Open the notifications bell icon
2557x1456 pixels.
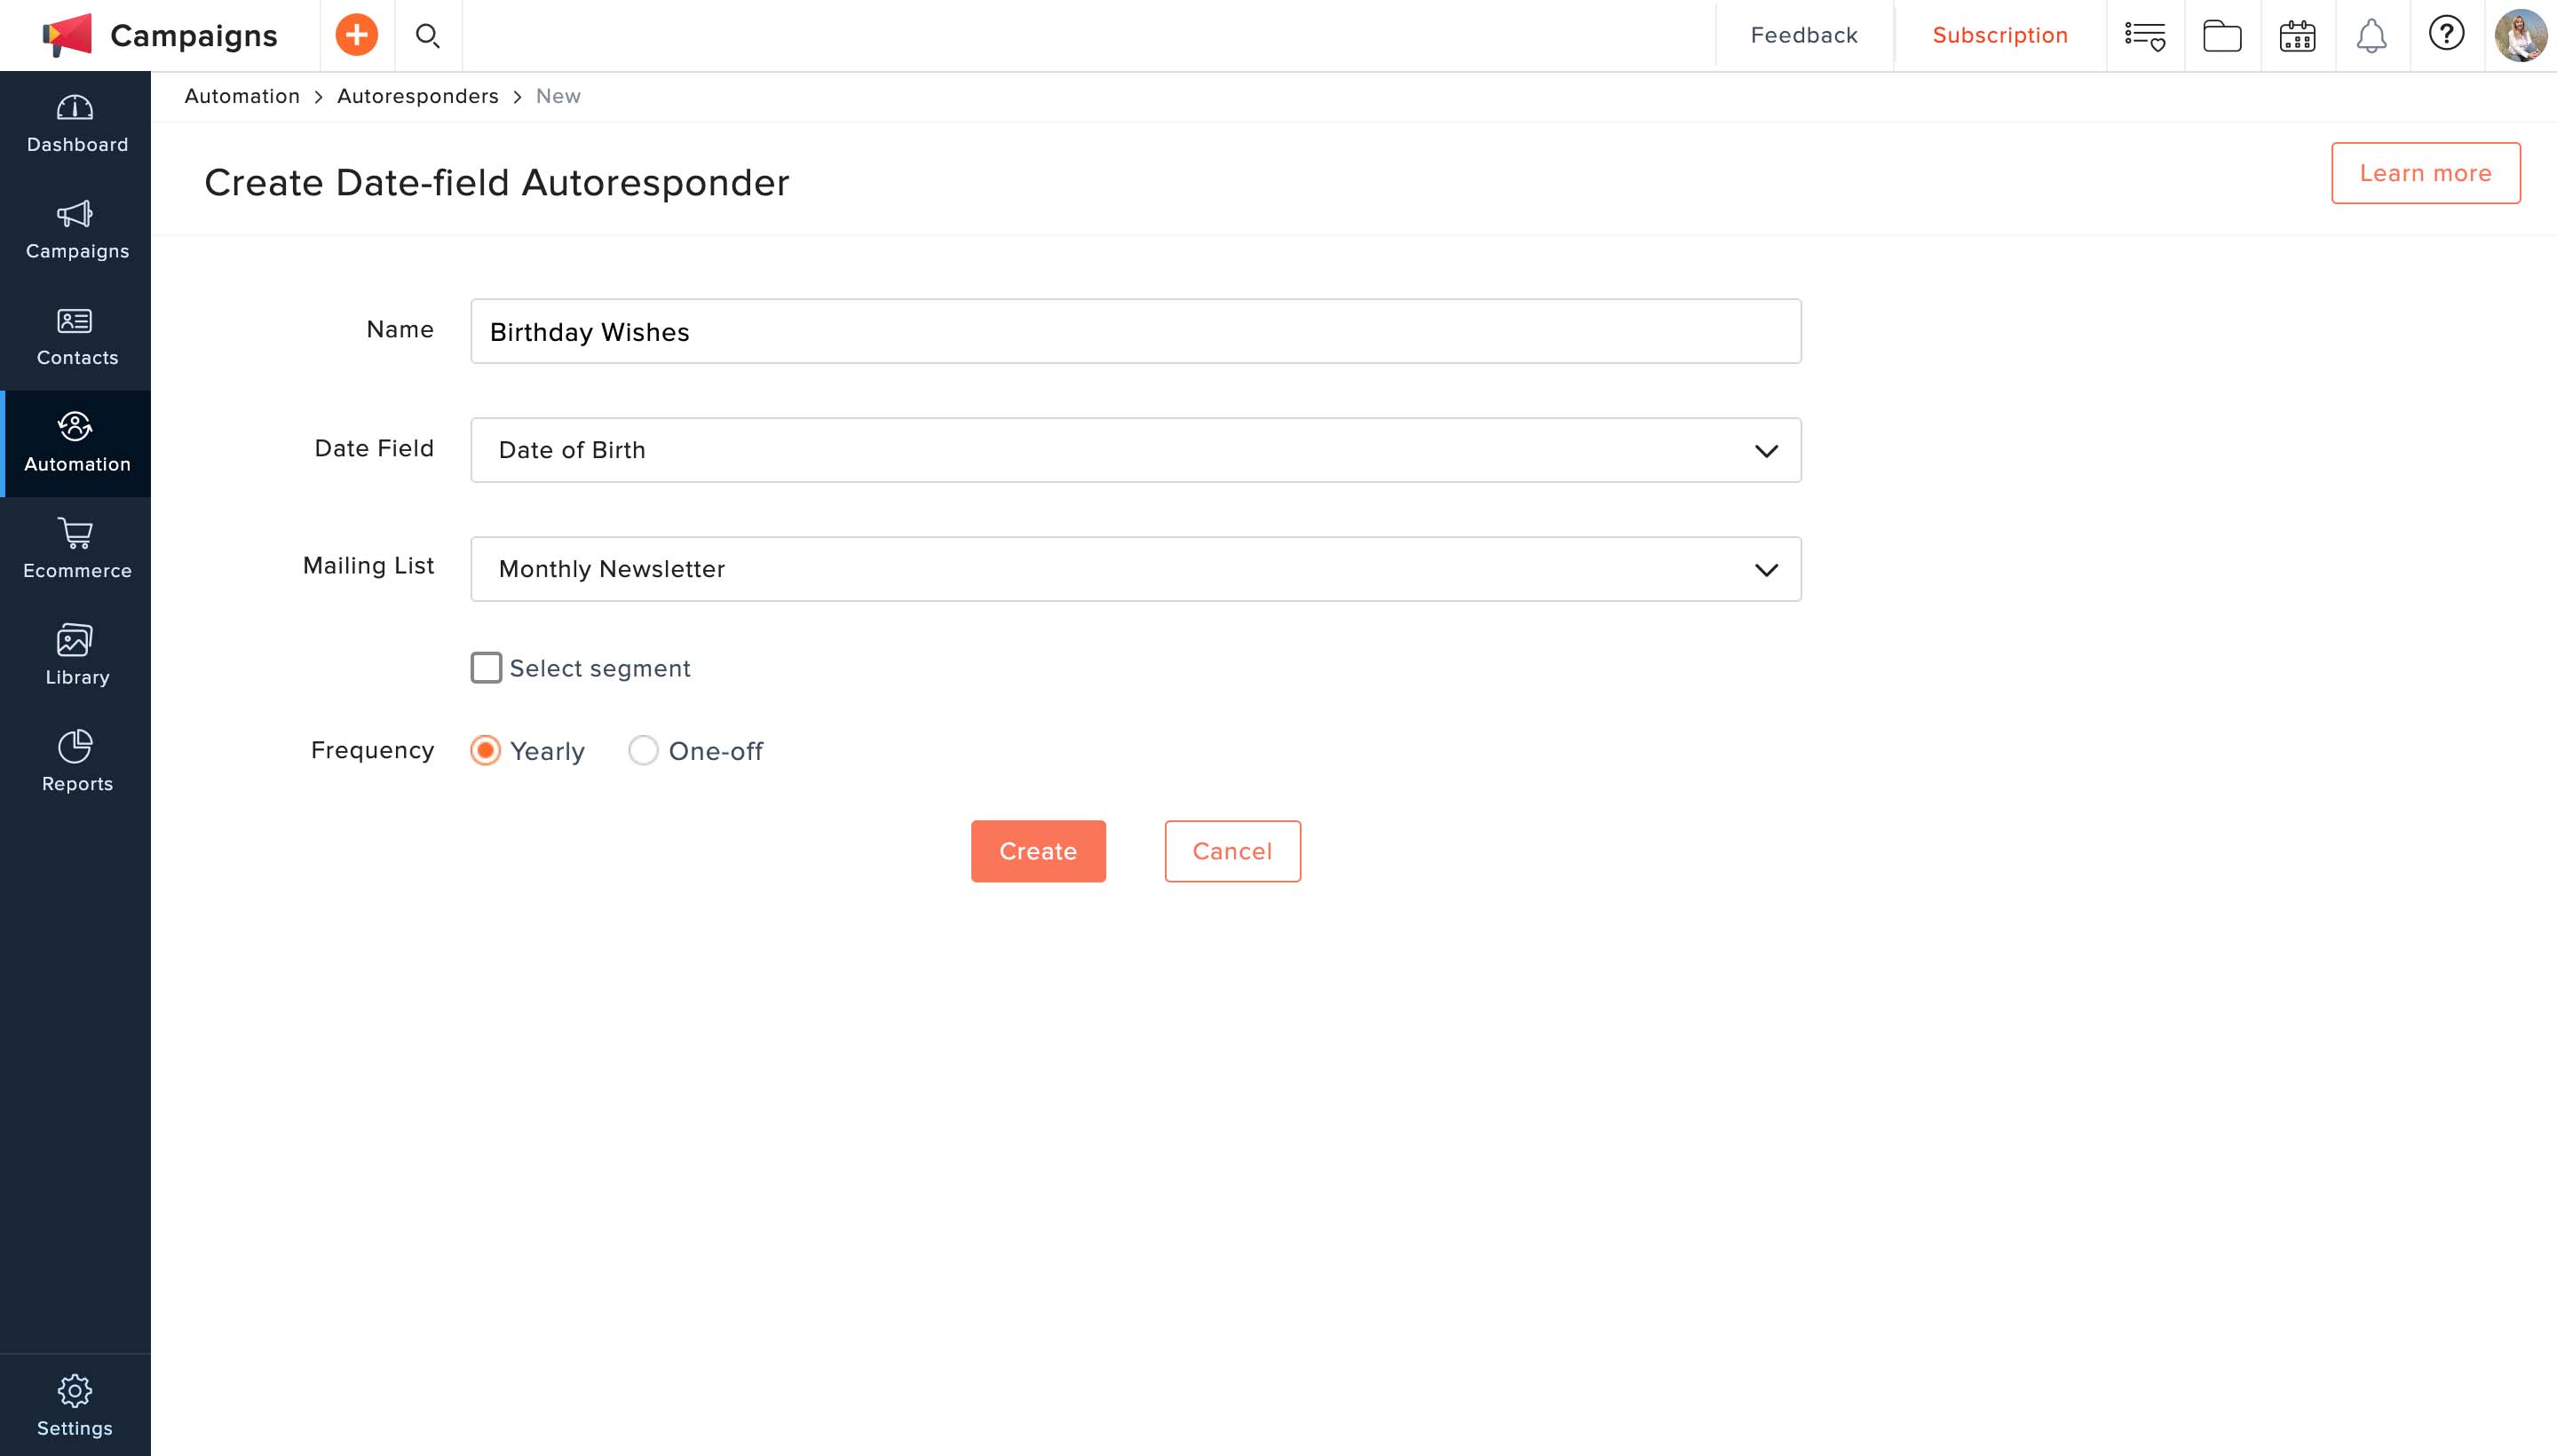click(2371, 37)
